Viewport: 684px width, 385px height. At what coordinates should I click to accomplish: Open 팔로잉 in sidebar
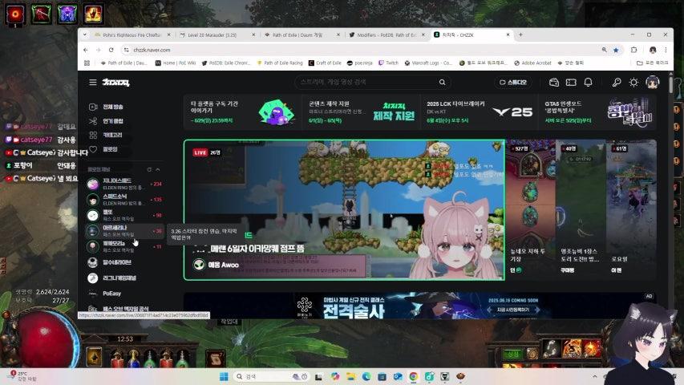tap(104, 149)
